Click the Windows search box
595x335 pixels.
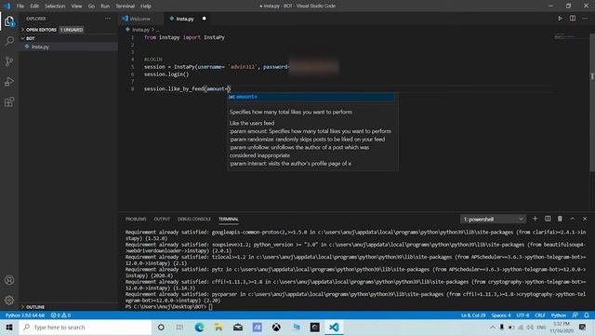pyautogui.click(x=86, y=327)
